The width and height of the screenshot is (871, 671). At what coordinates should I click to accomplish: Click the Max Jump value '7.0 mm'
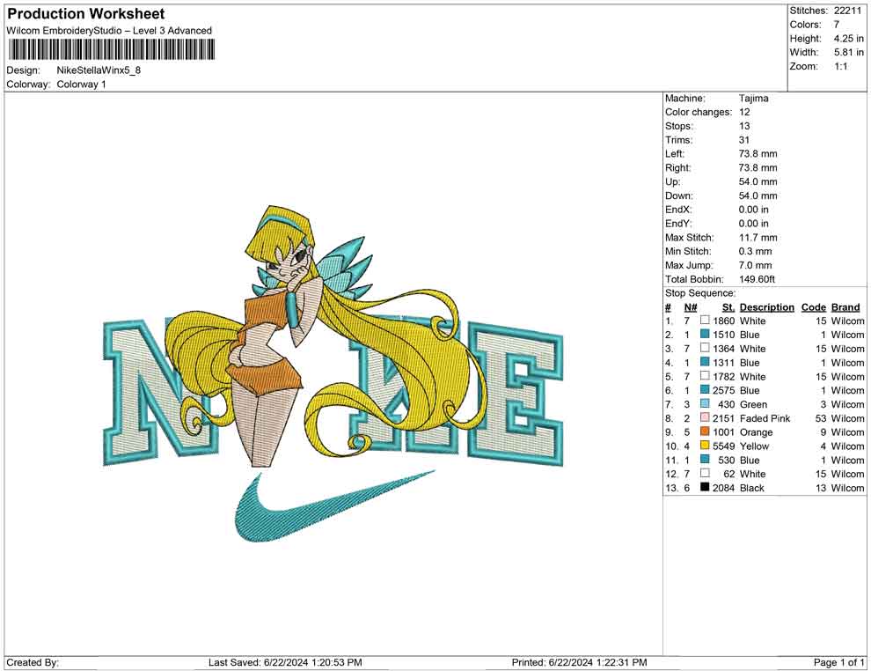click(755, 265)
